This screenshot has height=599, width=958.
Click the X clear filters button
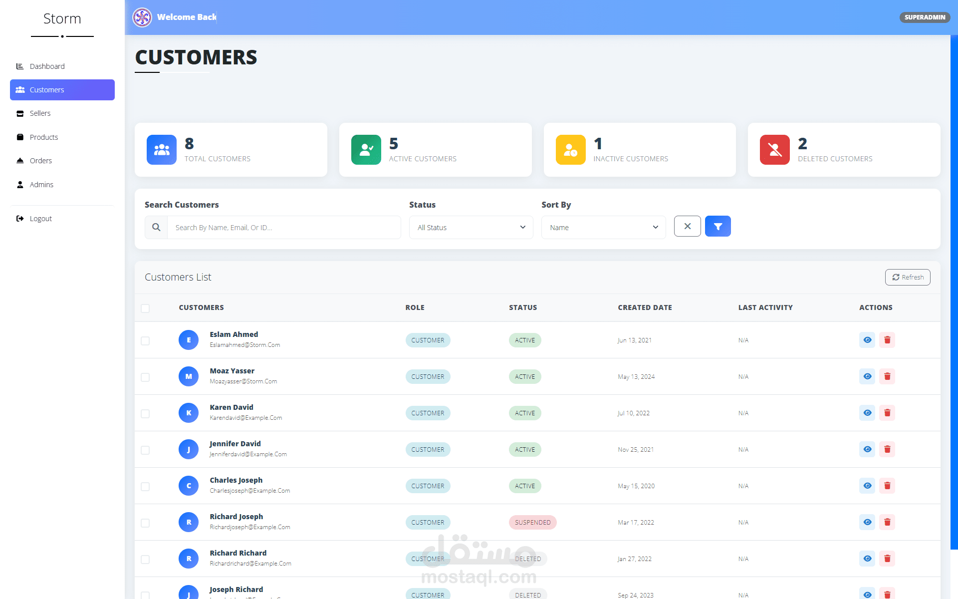(x=687, y=227)
